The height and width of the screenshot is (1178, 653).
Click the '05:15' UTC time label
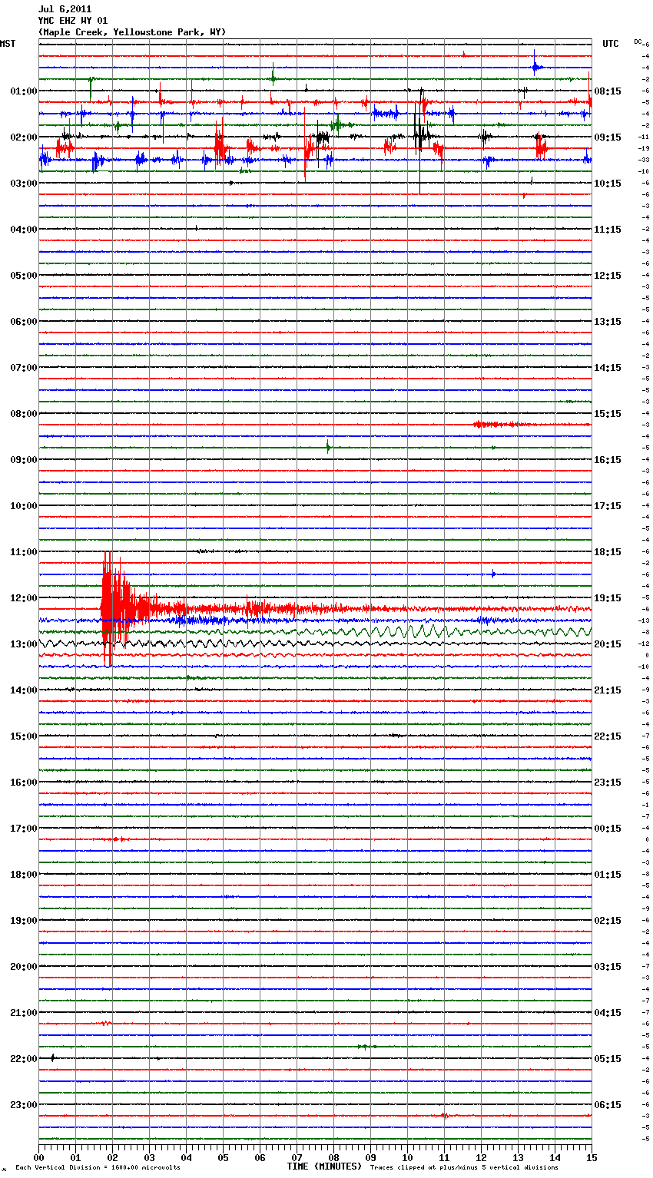[x=608, y=1059]
